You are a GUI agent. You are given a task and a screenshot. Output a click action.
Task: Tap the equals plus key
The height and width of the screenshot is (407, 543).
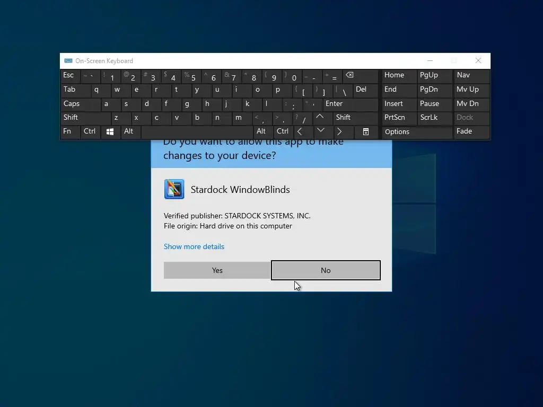coord(332,76)
